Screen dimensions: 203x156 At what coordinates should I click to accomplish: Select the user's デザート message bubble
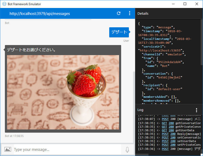[x=119, y=32]
